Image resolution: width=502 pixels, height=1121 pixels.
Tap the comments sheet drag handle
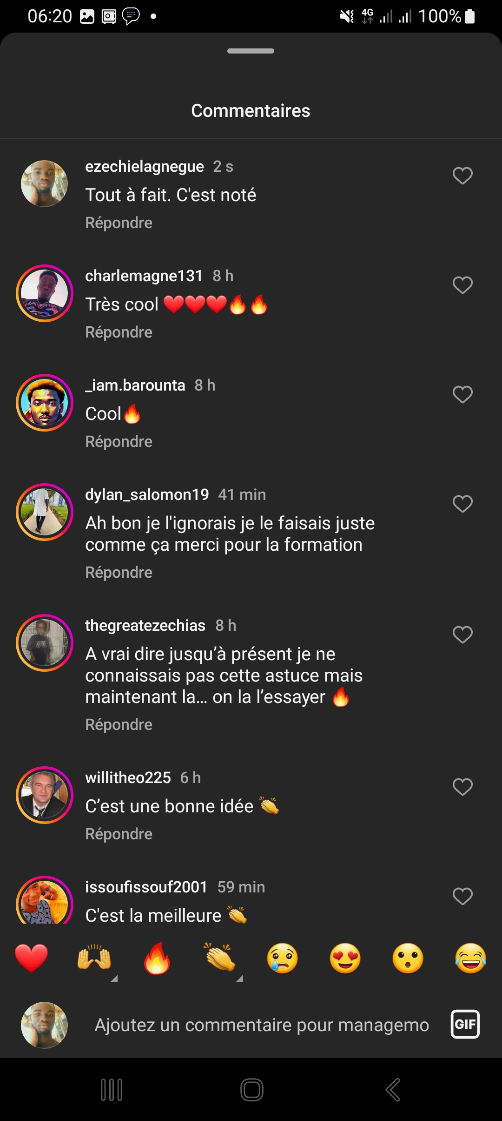tap(251, 51)
